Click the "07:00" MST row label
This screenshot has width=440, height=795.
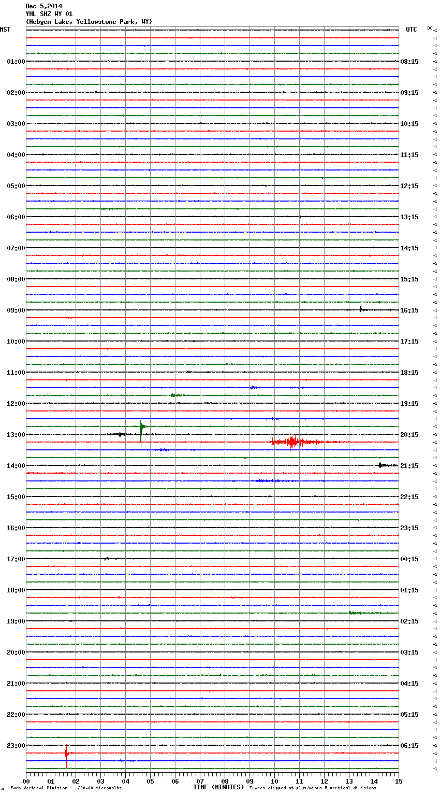pyautogui.click(x=16, y=248)
